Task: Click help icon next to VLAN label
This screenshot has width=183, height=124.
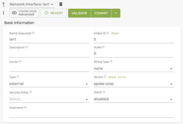Action: coord(103,47)
